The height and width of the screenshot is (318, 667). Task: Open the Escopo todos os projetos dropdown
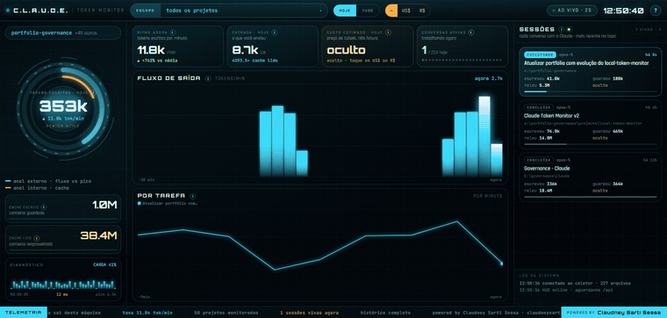(x=229, y=11)
